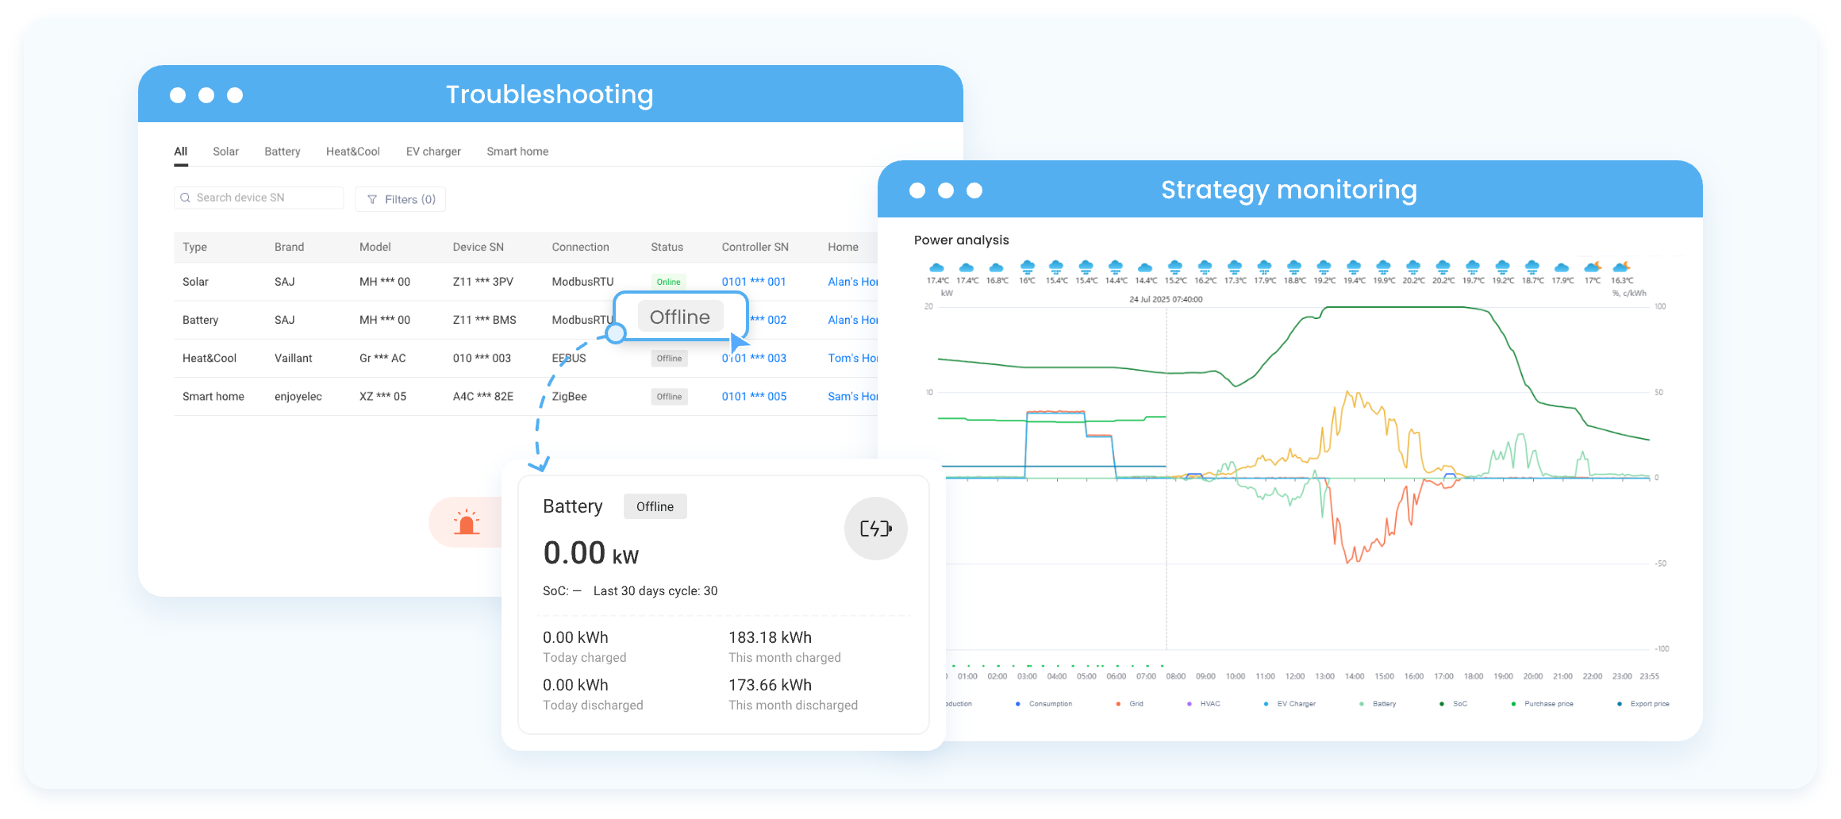Toggle the Grid series in chart legend

(1136, 704)
